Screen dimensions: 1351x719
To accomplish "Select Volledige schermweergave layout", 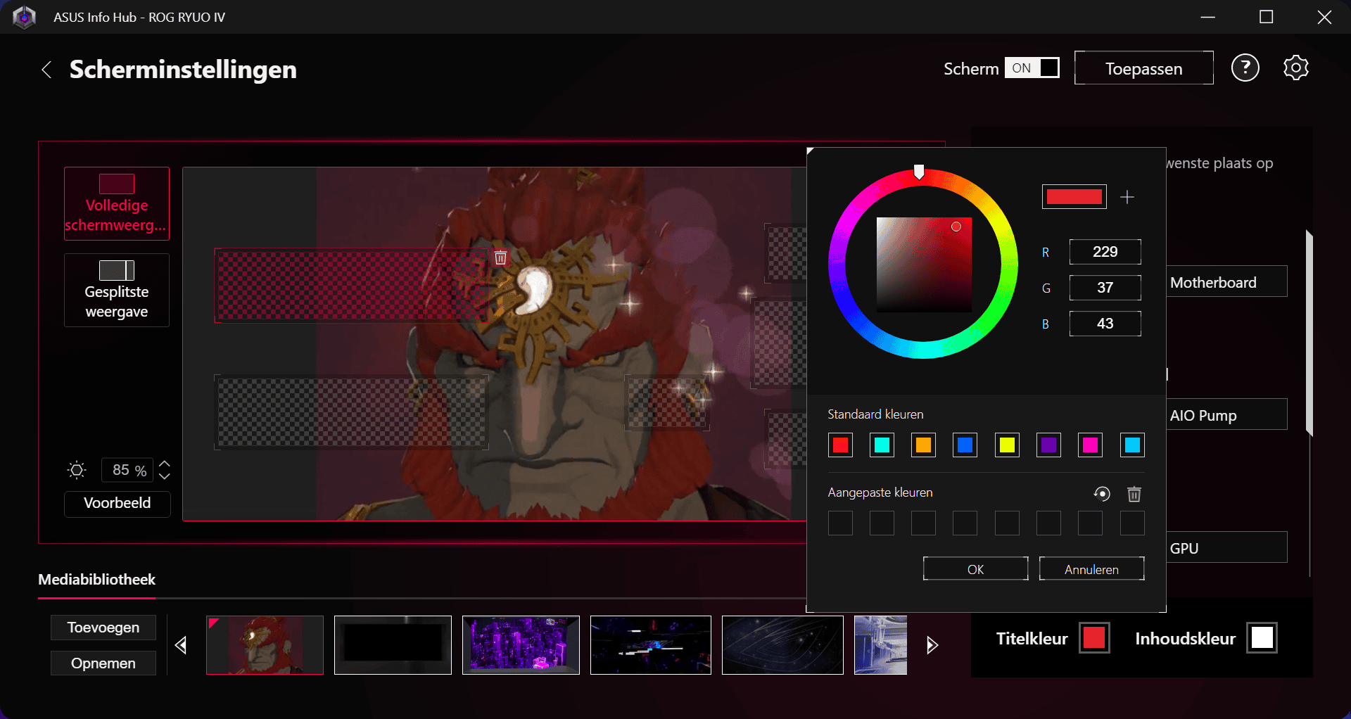I will click(x=117, y=204).
